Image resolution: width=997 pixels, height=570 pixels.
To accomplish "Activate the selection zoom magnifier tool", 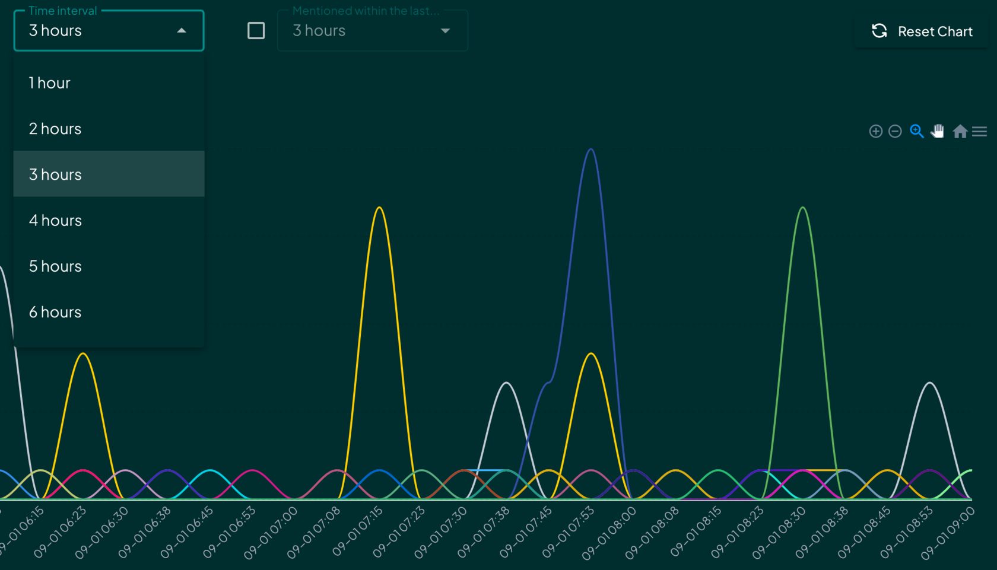I will [916, 131].
